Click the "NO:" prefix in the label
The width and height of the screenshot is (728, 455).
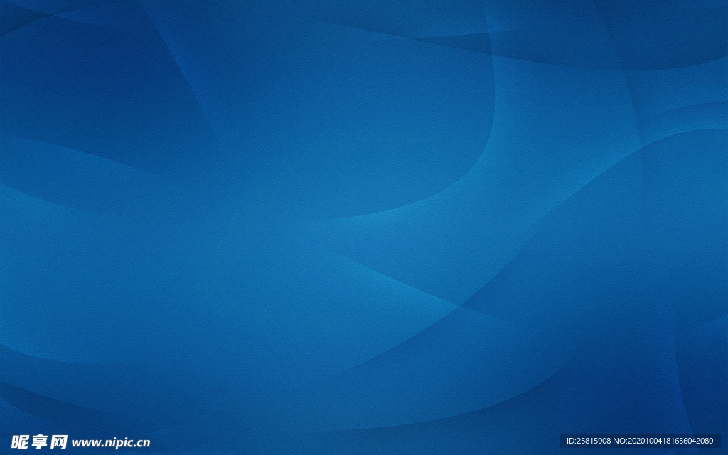621,441
